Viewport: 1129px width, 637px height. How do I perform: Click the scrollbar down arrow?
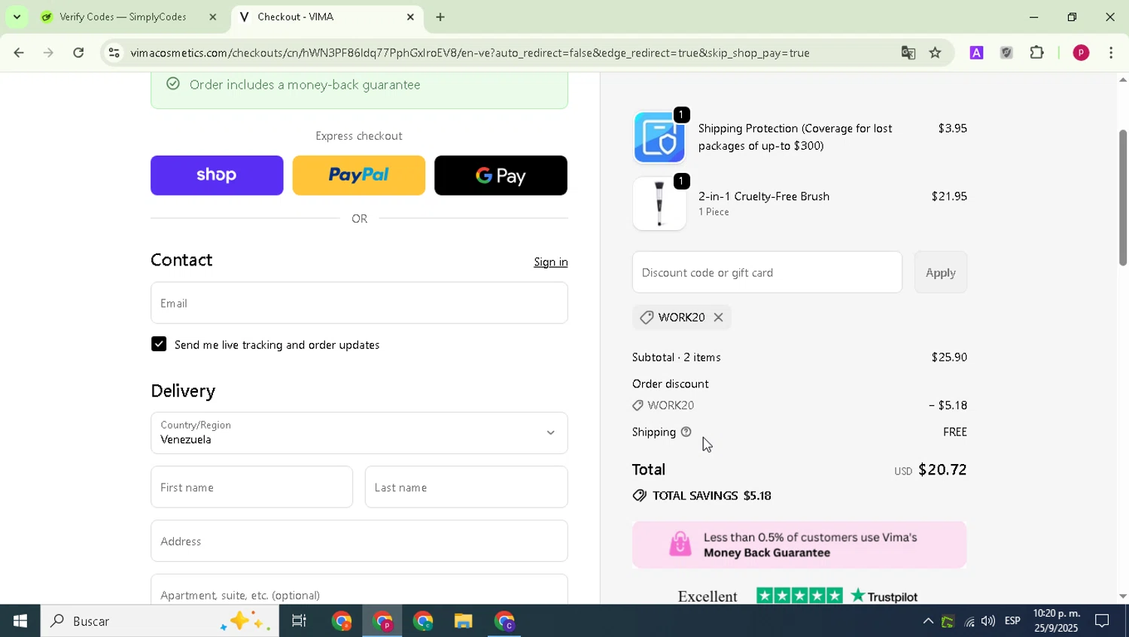1122,596
